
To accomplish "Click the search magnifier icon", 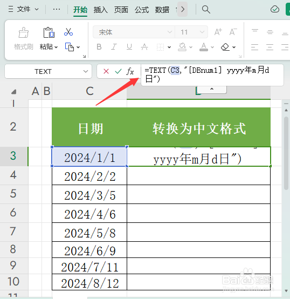I will (x=206, y=9).
